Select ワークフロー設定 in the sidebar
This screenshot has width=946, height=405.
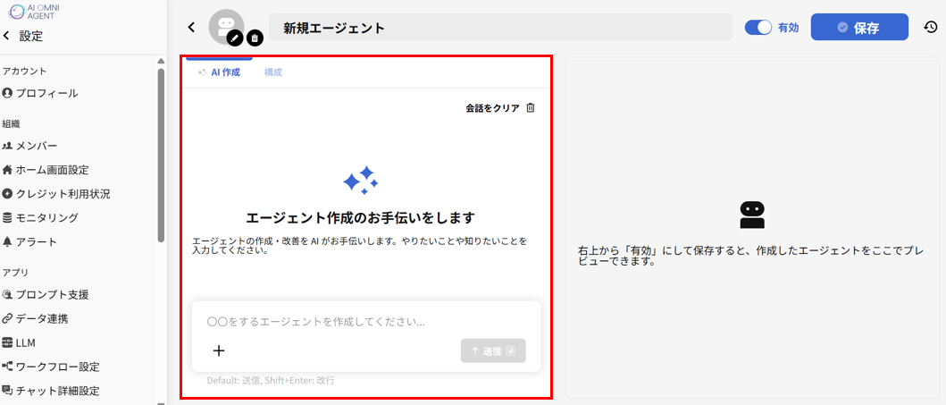click(57, 367)
